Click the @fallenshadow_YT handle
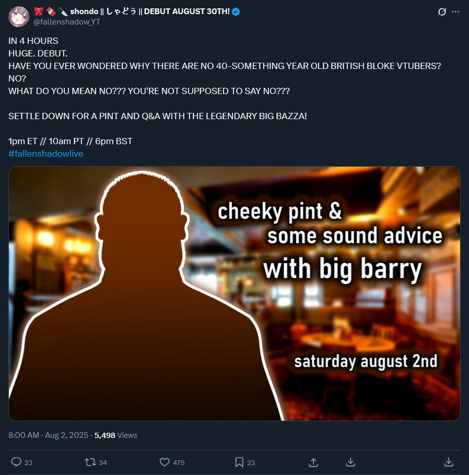The height and width of the screenshot is (475, 469). [x=67, y=22]
